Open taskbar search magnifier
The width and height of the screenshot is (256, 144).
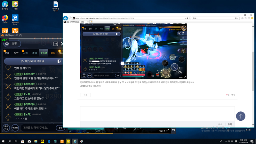coord(10,141)
